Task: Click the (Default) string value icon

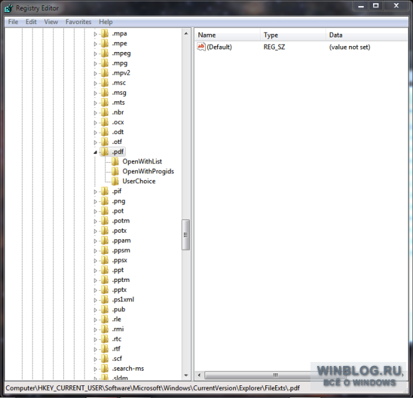Action: 201,47
